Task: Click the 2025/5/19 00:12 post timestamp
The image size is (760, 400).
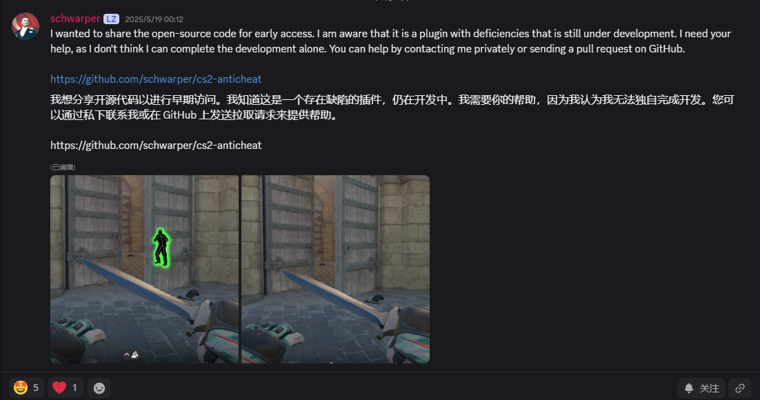Action: click(154, 19)
